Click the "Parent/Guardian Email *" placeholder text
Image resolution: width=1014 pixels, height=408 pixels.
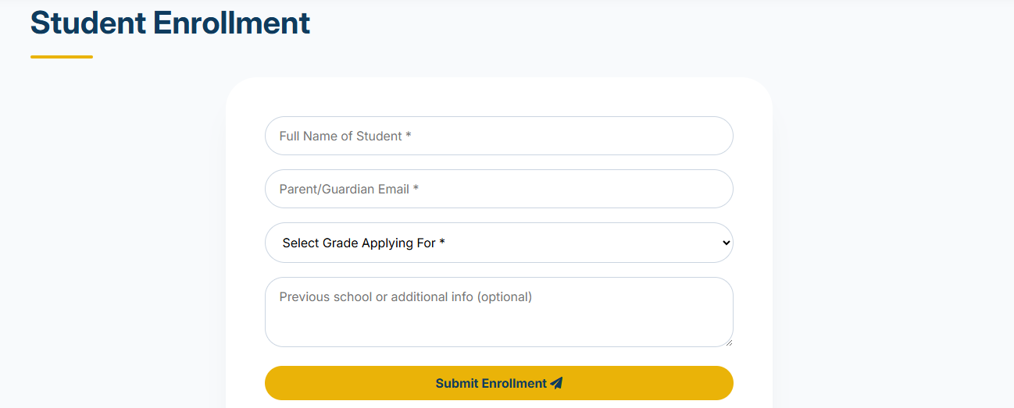click(348, 189)
